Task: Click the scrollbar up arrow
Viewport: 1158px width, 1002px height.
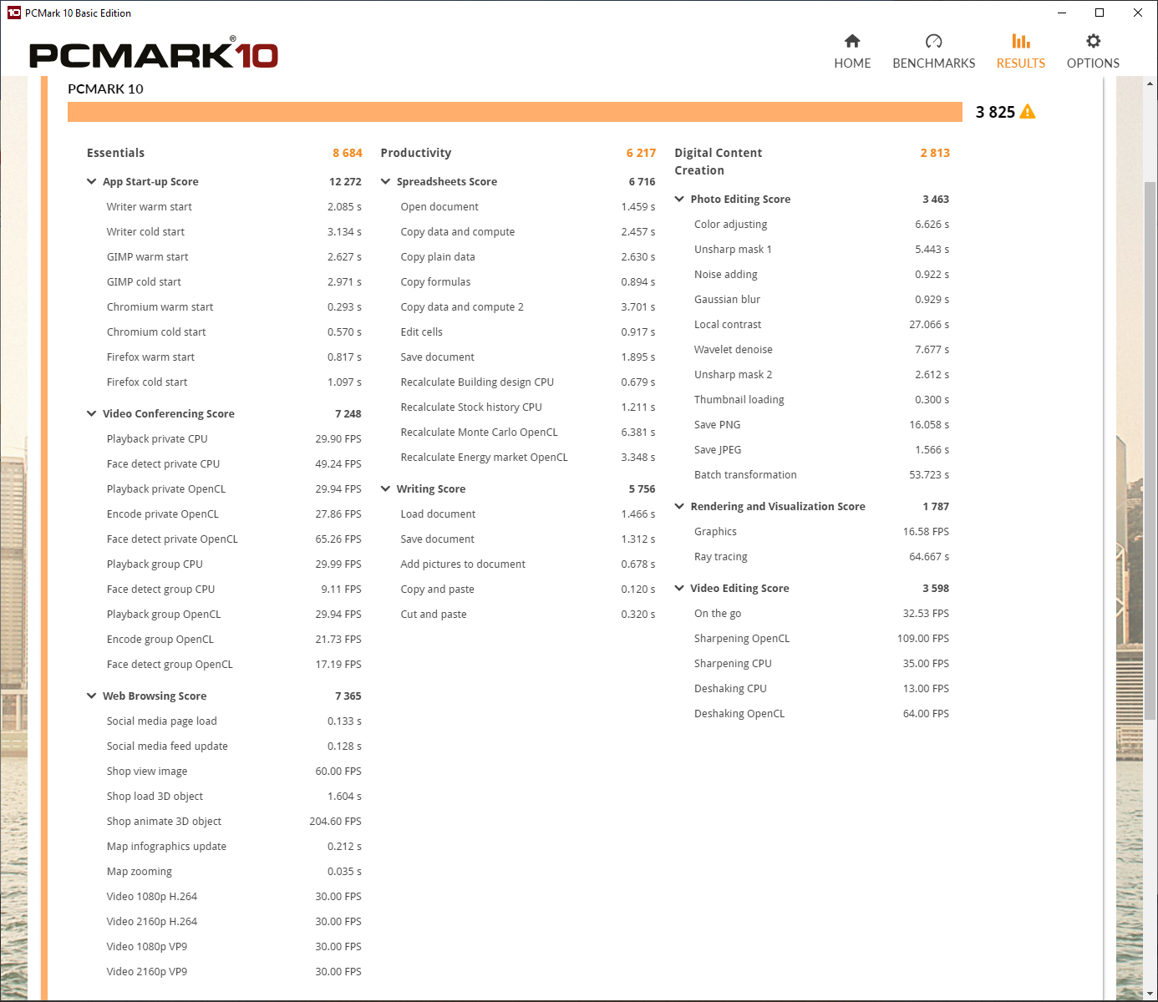Action: [1150, 83]
